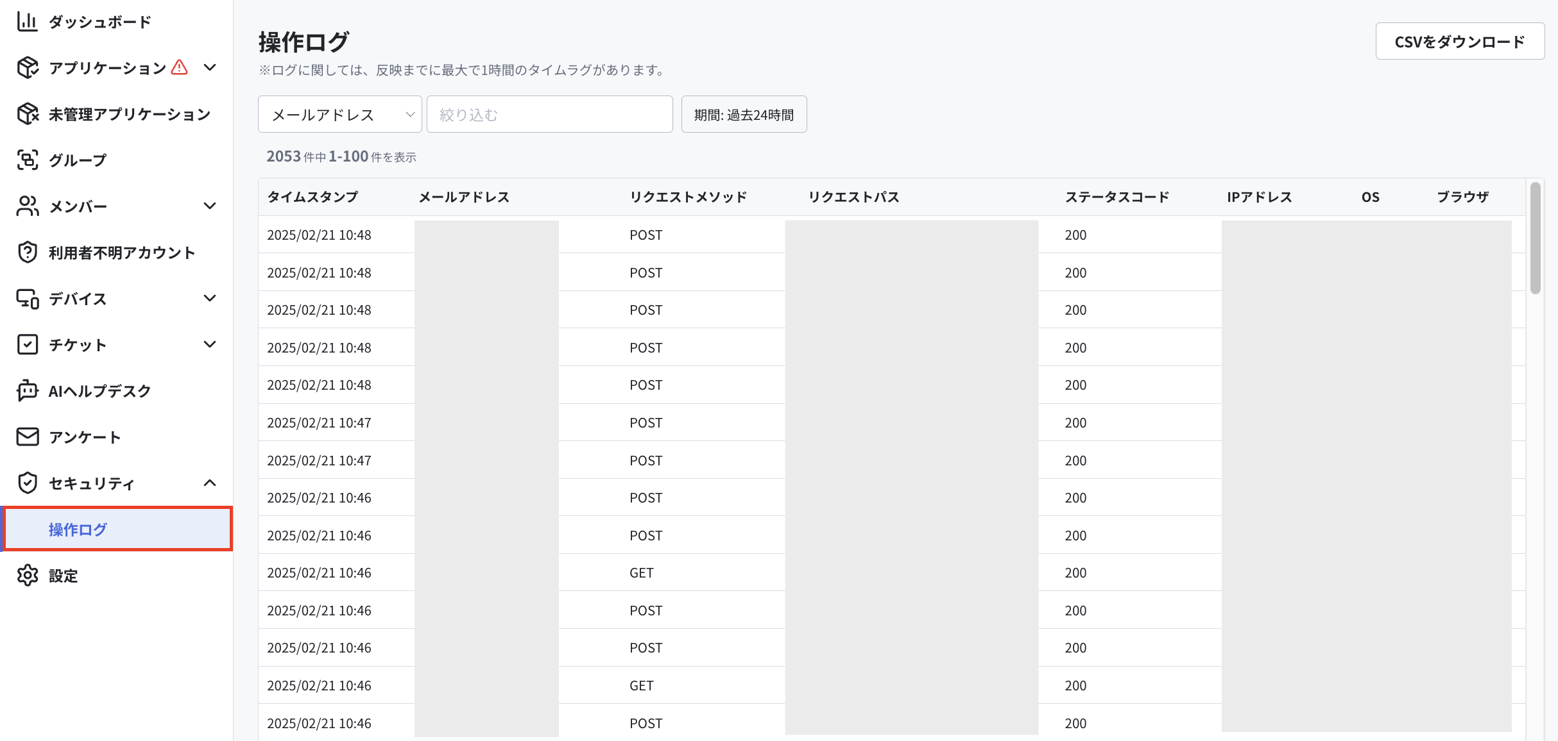Click the ステータスコード column header
This screenshot has width=1558, height=741.
point(1117,197)
